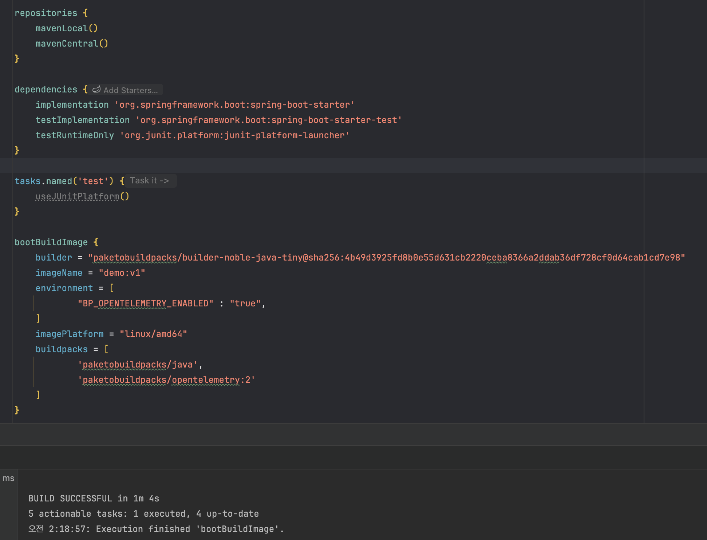
Task: Click the Spring leaf icon beside Add Starters
Action: pyautogui.click(x=96, y=90)
